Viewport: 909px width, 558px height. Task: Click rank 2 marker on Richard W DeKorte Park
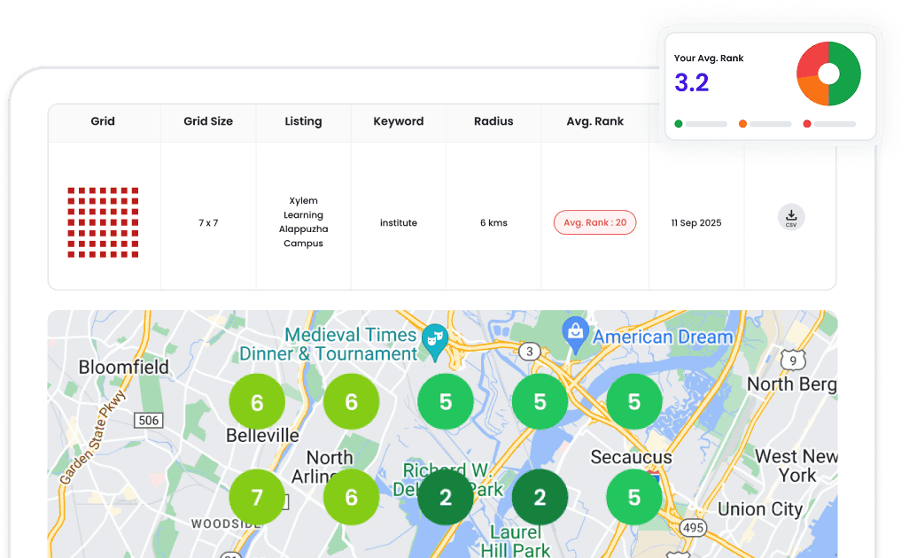(x=446, y=497)
